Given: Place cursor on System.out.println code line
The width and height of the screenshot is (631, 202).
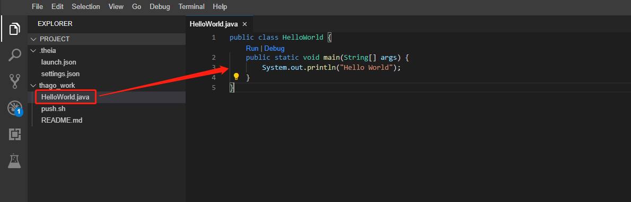Looking at the screenshot, I should point(331,68).
